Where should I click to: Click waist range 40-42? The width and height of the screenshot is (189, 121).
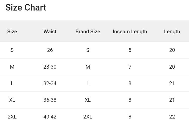point(50,116)
